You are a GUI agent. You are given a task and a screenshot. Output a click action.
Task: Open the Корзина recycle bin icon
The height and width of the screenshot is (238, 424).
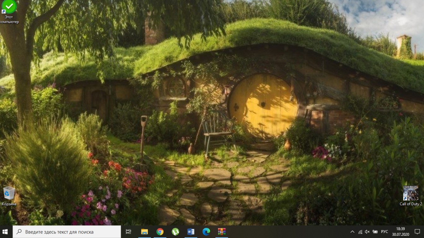tap(9, 196)
